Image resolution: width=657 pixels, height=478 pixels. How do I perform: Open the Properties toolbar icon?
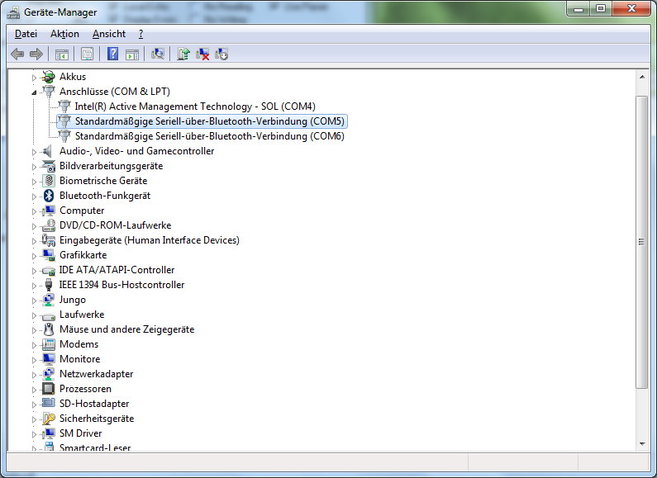87,54
